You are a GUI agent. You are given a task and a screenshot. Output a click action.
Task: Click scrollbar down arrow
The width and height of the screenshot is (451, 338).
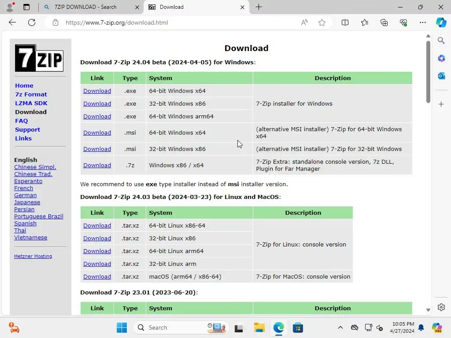pyautogui.click(x=428, y=310)
